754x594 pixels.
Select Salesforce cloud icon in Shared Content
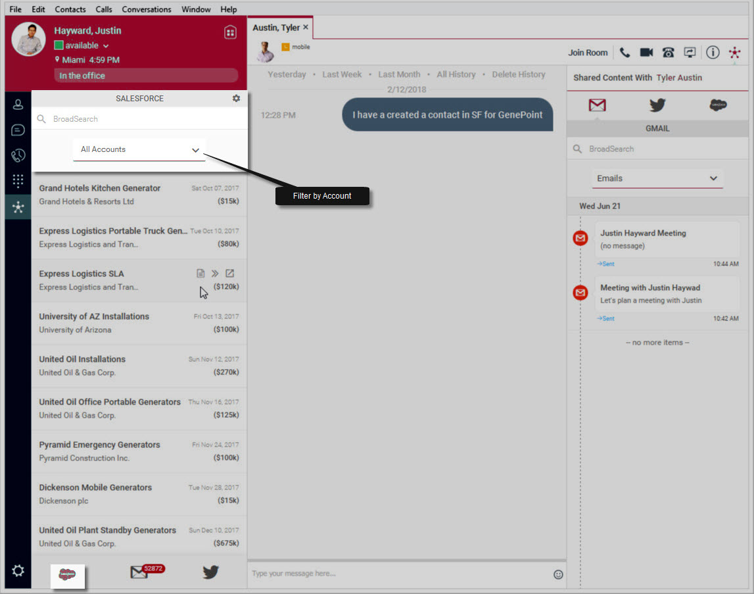point(718,105)
